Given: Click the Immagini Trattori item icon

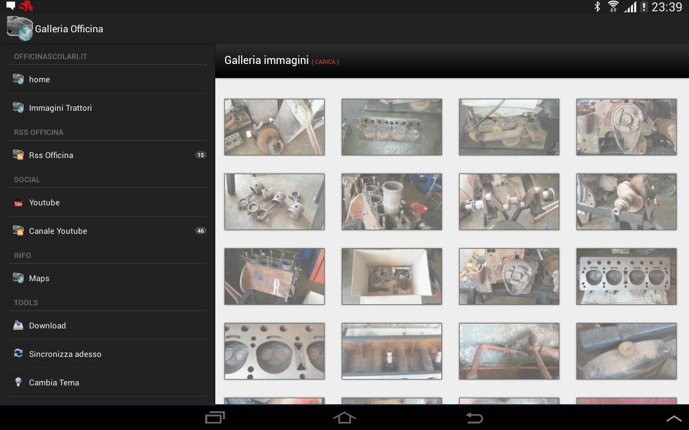Looking at the screenshot, I should click(18, 107).
